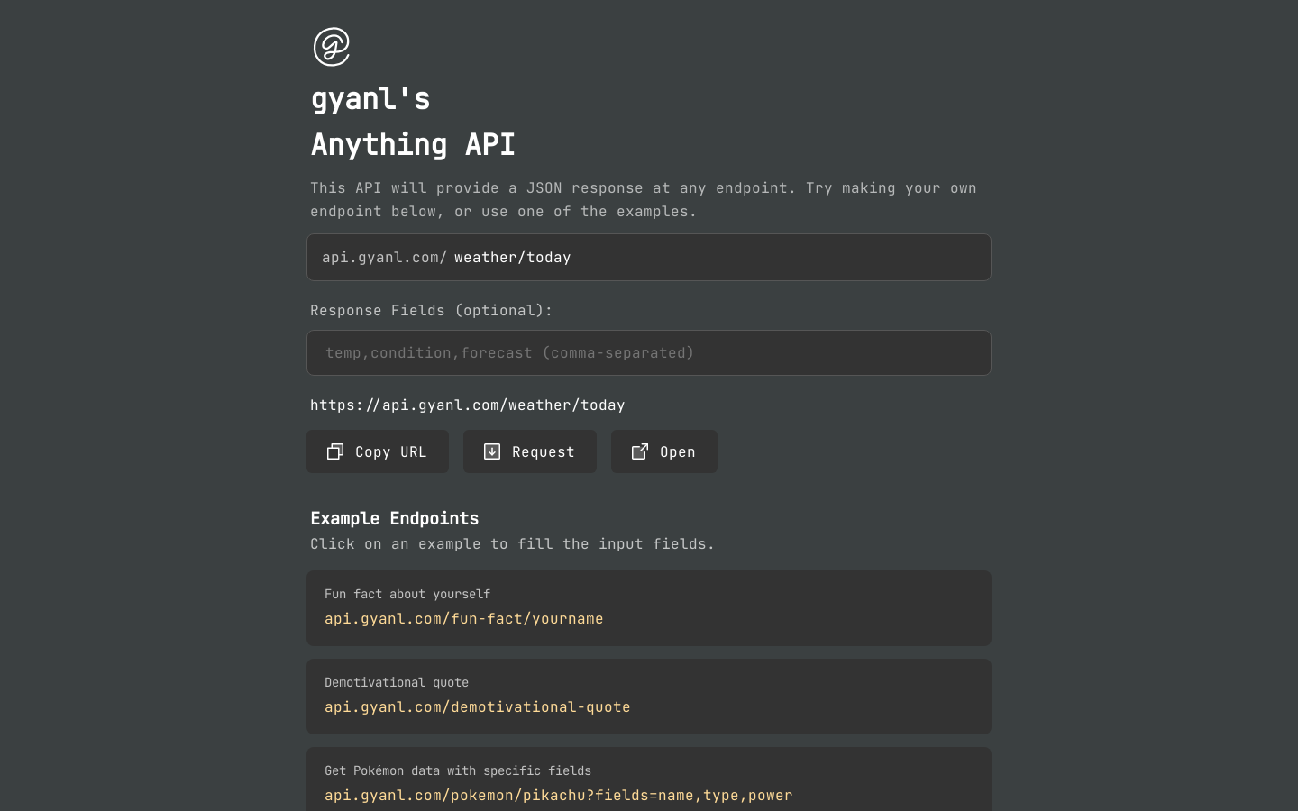The width and height of the screenshot is (1298, 811).
Task: Click the api.gyanl.com/ prefix in endpoint field
Action: (385, 258)
